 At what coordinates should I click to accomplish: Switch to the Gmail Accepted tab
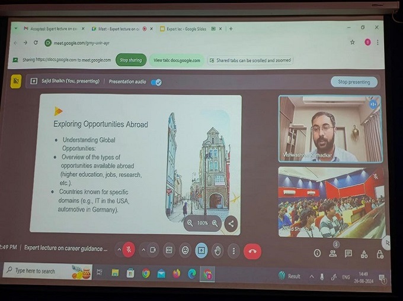(x=52, y=28)
